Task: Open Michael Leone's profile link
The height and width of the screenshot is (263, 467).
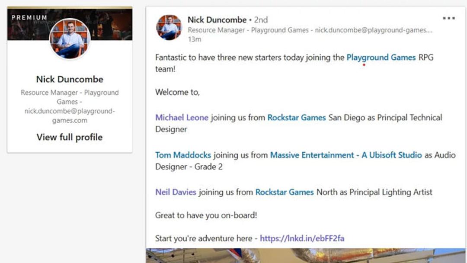Action: [x=182, y=117]
